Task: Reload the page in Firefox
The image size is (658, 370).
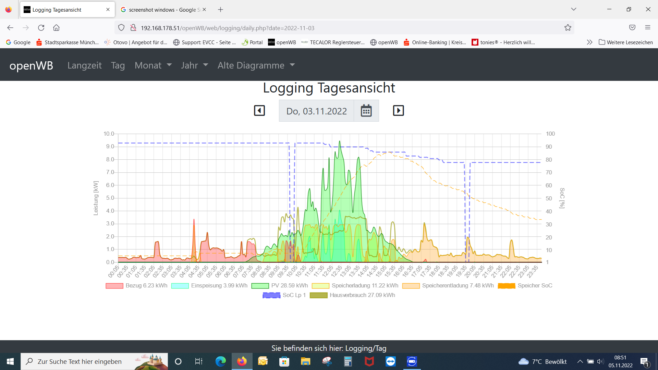Action: pos(41,28)
